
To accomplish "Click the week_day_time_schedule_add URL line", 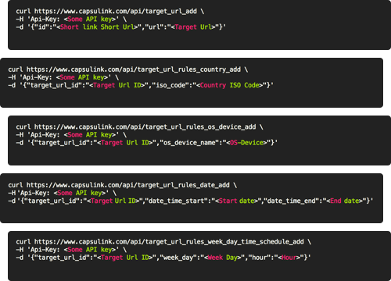I will click(x=163, y=242).
